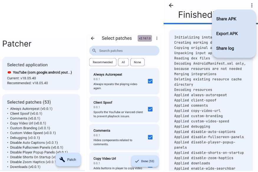Uncheck the Comments patch
Viewport: 258px width, 172px height.
[150, 137]
